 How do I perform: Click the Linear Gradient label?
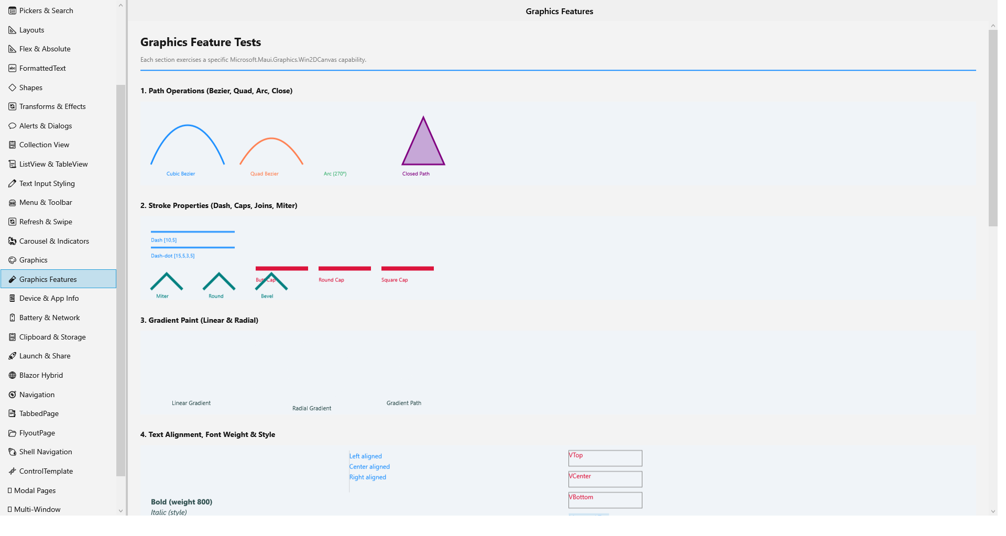191,403
